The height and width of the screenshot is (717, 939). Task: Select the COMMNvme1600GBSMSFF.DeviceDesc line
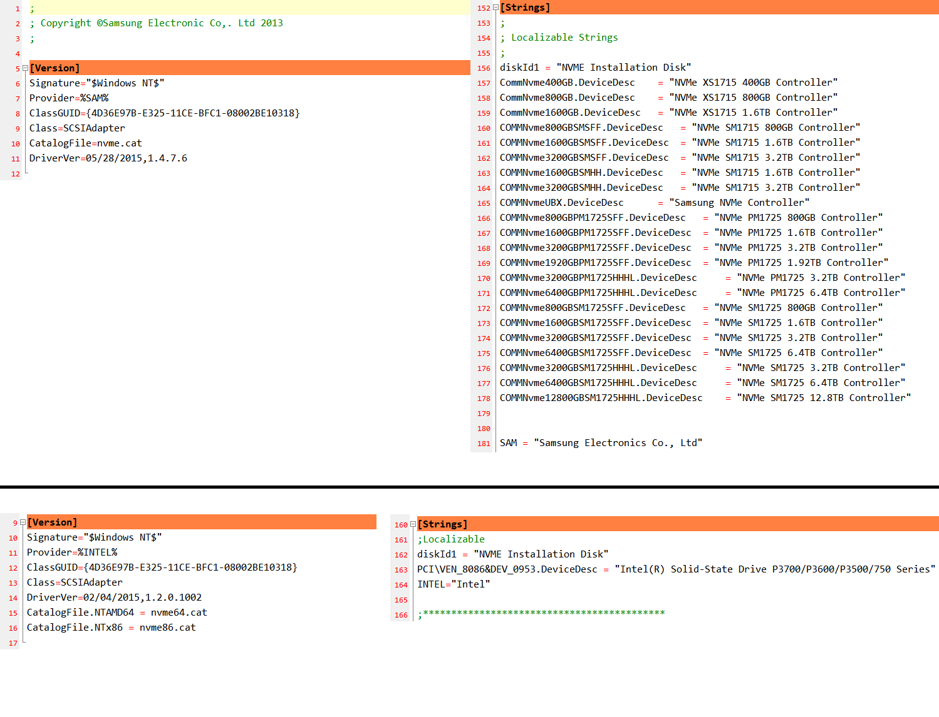tap(680, 143)
